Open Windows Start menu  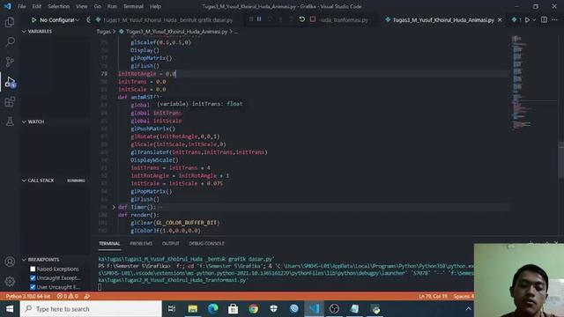[x=10, y=309]
